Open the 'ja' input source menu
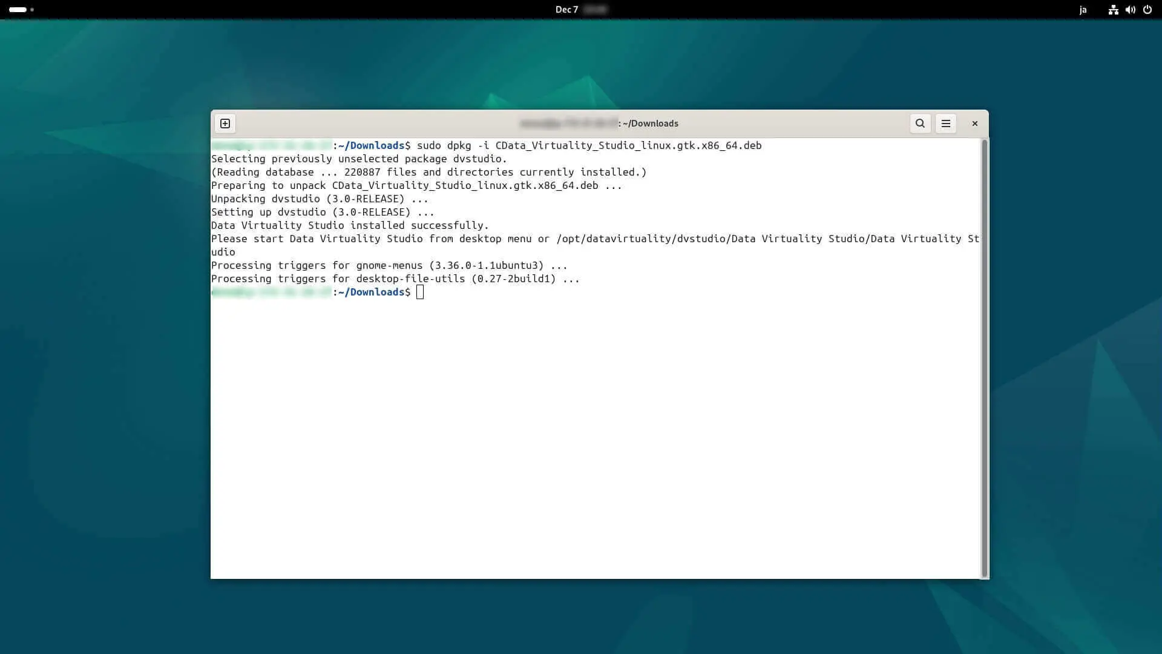1162x654 pixels. [x=1083, y=10]
